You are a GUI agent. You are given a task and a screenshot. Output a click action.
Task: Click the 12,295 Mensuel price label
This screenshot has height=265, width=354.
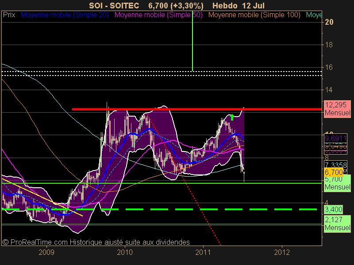tap(337, 109)
